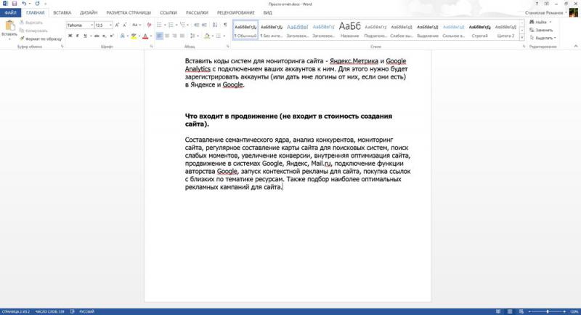The image size is (581, 315).
Task: Toggle left text alignment
Action: (x=158, y=36)
